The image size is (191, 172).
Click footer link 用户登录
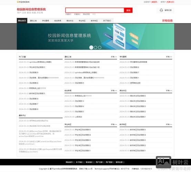tap(109, 162)
